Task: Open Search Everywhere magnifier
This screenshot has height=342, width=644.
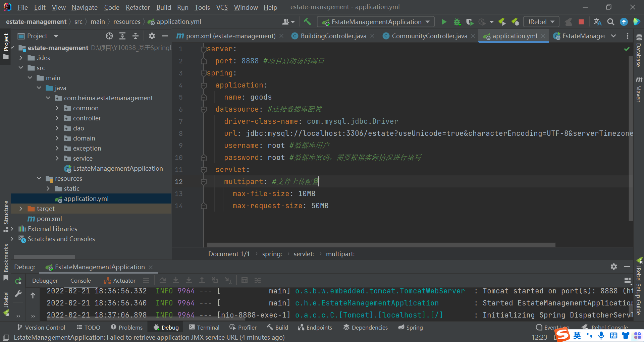Action: [611, 22]
